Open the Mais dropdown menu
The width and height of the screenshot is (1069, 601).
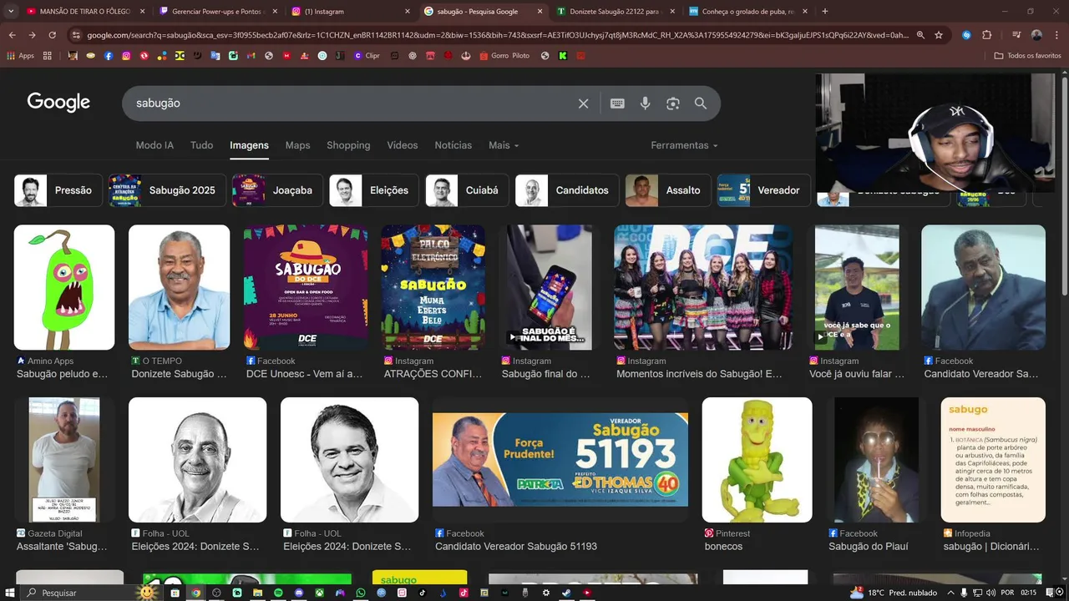click(x=504, y=145)
